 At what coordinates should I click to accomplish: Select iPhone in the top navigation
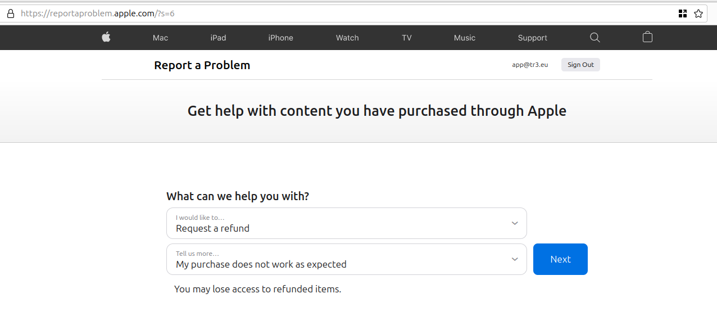pyautogui.click(x=280, y=38)
